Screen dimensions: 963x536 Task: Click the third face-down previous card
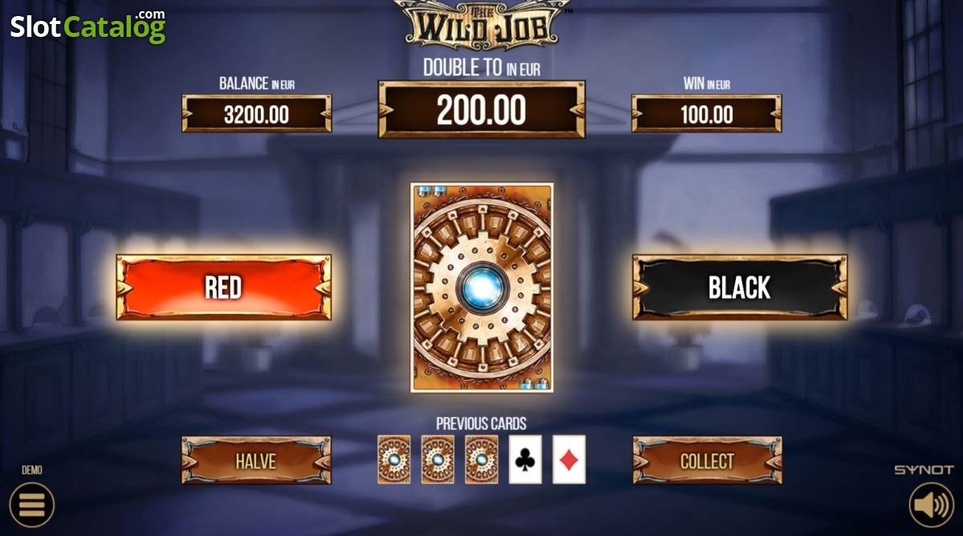point(481,459)
